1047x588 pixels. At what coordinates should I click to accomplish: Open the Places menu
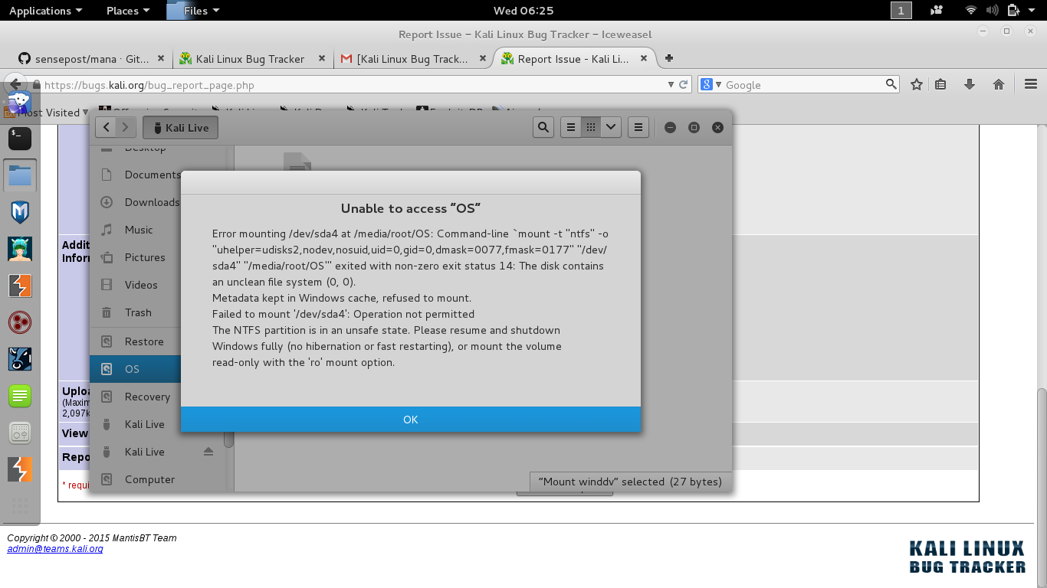(128, 11)
